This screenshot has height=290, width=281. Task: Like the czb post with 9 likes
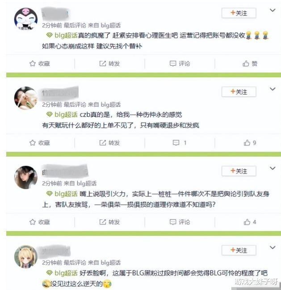pos(250,143)
